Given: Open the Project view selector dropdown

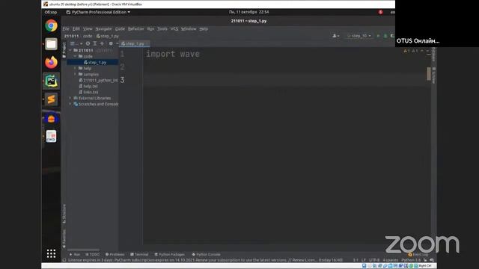Looking at the screenshot, I should click(x=76, y=43).
